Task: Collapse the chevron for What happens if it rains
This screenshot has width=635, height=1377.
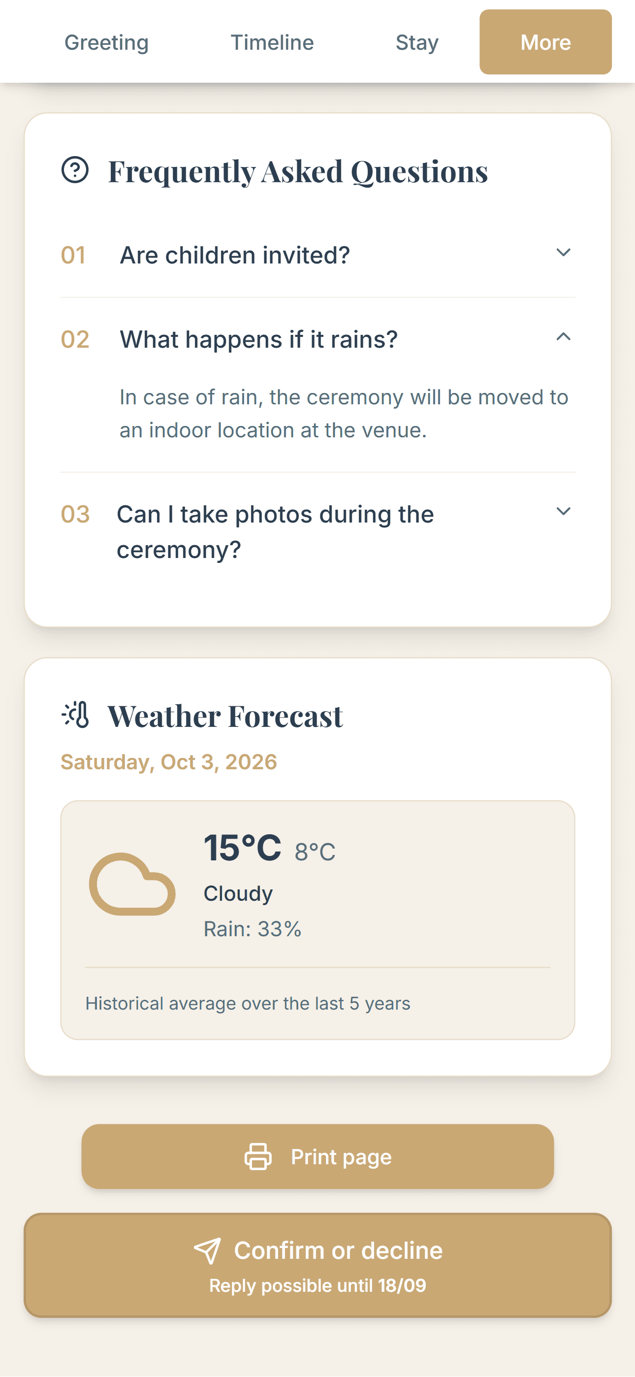Action: [x=563, y=337]
